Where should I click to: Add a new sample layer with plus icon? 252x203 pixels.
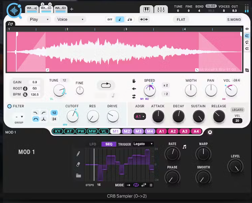point(72,9)
